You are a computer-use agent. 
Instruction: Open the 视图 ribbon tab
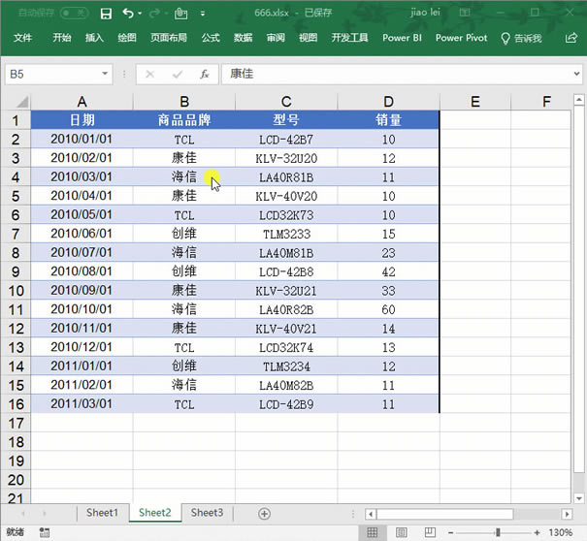309,38
